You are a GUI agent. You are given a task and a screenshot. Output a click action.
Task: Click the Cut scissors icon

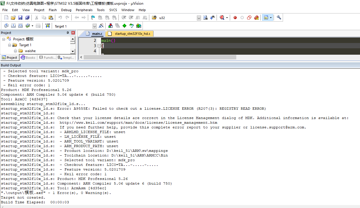(37, 18)
